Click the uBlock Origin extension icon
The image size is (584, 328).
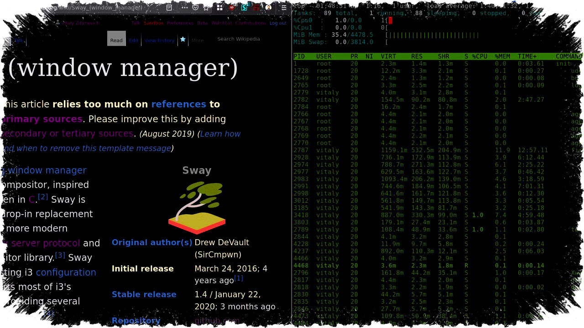pos(232,7)
